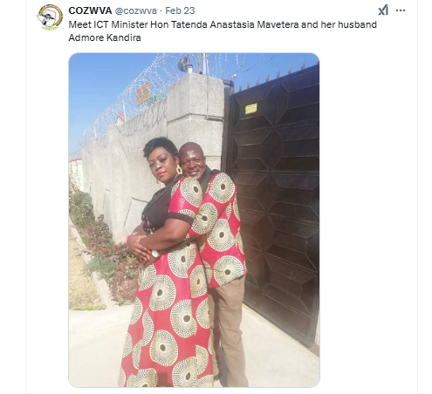Viewport: 432px width, 394px height.
Task: Open the COZWVA profile avatar
Action: coord(50,17)
